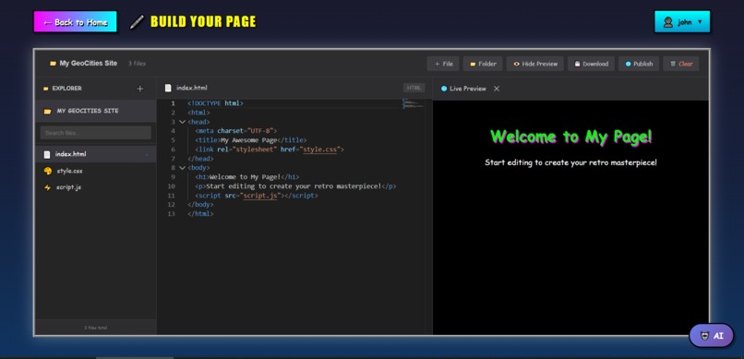Click the folder icon beside My GeoCities Site title
Viewport: 744px width, 359px height.
(x=53, y=64)
